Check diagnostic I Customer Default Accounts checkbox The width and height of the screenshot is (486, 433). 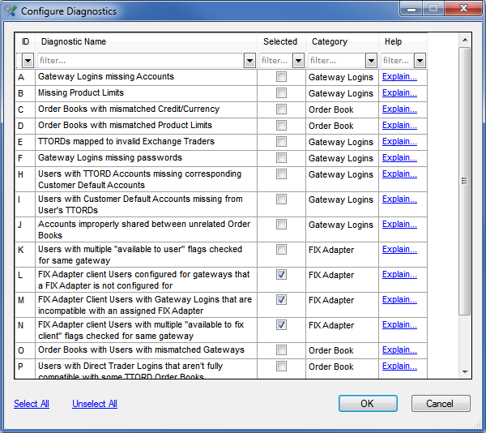[x=281, y=199]
